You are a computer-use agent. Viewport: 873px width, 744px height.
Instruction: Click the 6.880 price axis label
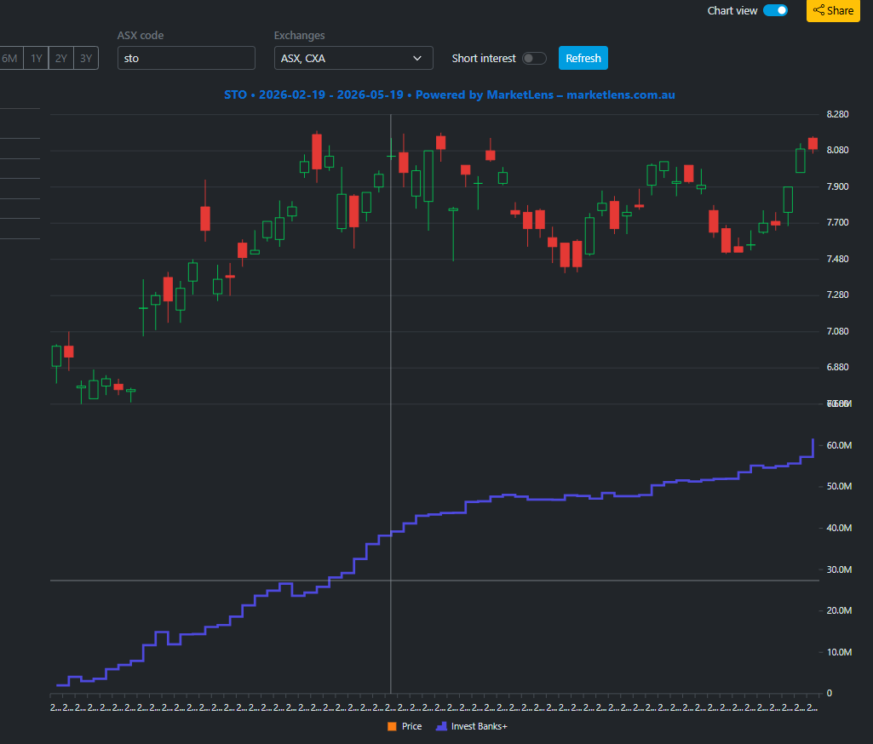pyautogui.click(x=837, y=367)
